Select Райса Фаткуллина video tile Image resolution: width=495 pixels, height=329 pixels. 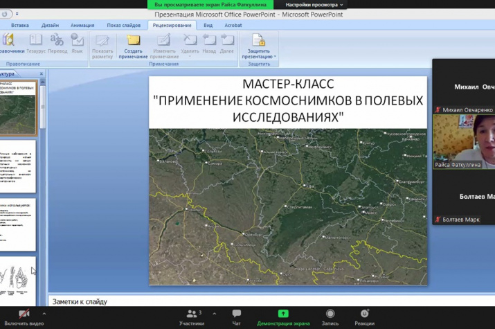(464, 142)
